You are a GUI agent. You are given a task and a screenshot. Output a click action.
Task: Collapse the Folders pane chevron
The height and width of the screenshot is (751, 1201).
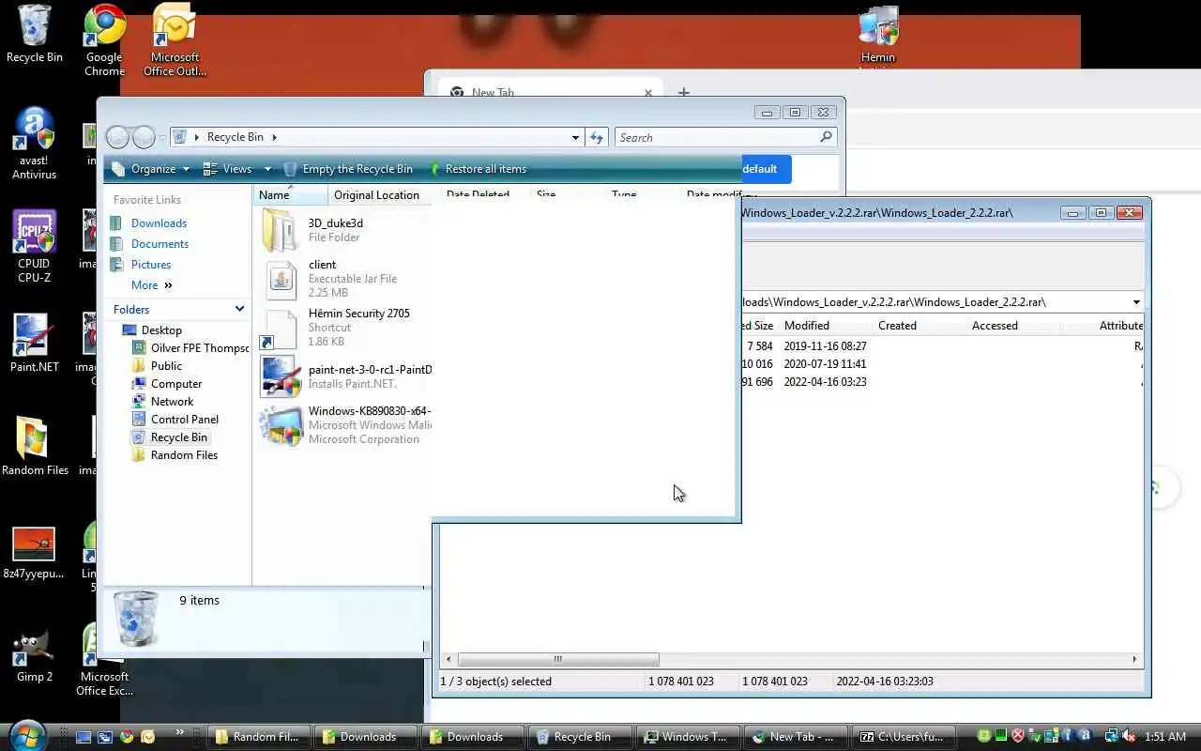pos(239,309)
